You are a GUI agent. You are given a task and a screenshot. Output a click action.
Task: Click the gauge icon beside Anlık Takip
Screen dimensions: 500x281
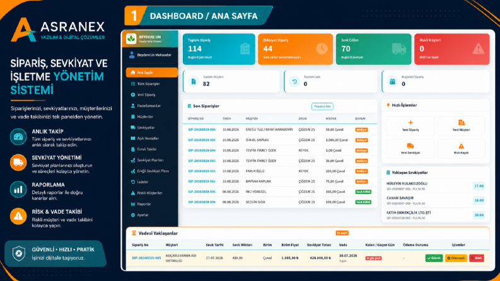click(18, 137)
